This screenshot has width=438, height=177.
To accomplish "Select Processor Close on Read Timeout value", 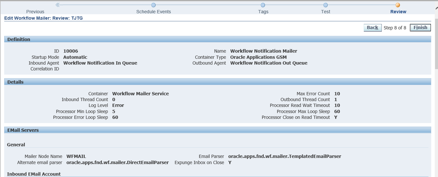I will (336, 117).
